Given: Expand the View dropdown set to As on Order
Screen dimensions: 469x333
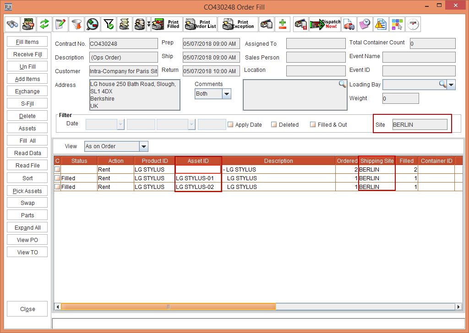Looking at the screenshot, I should 143,146.
